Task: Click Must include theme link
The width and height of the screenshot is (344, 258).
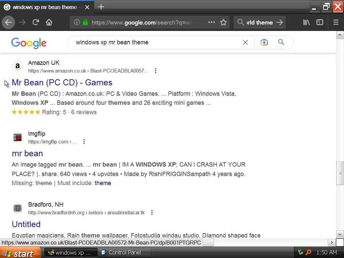Action: [103, 183]
